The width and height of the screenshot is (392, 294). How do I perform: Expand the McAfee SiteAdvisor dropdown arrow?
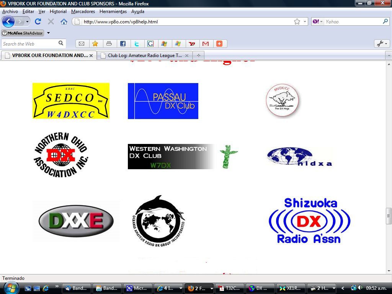[x=49, y=33]
